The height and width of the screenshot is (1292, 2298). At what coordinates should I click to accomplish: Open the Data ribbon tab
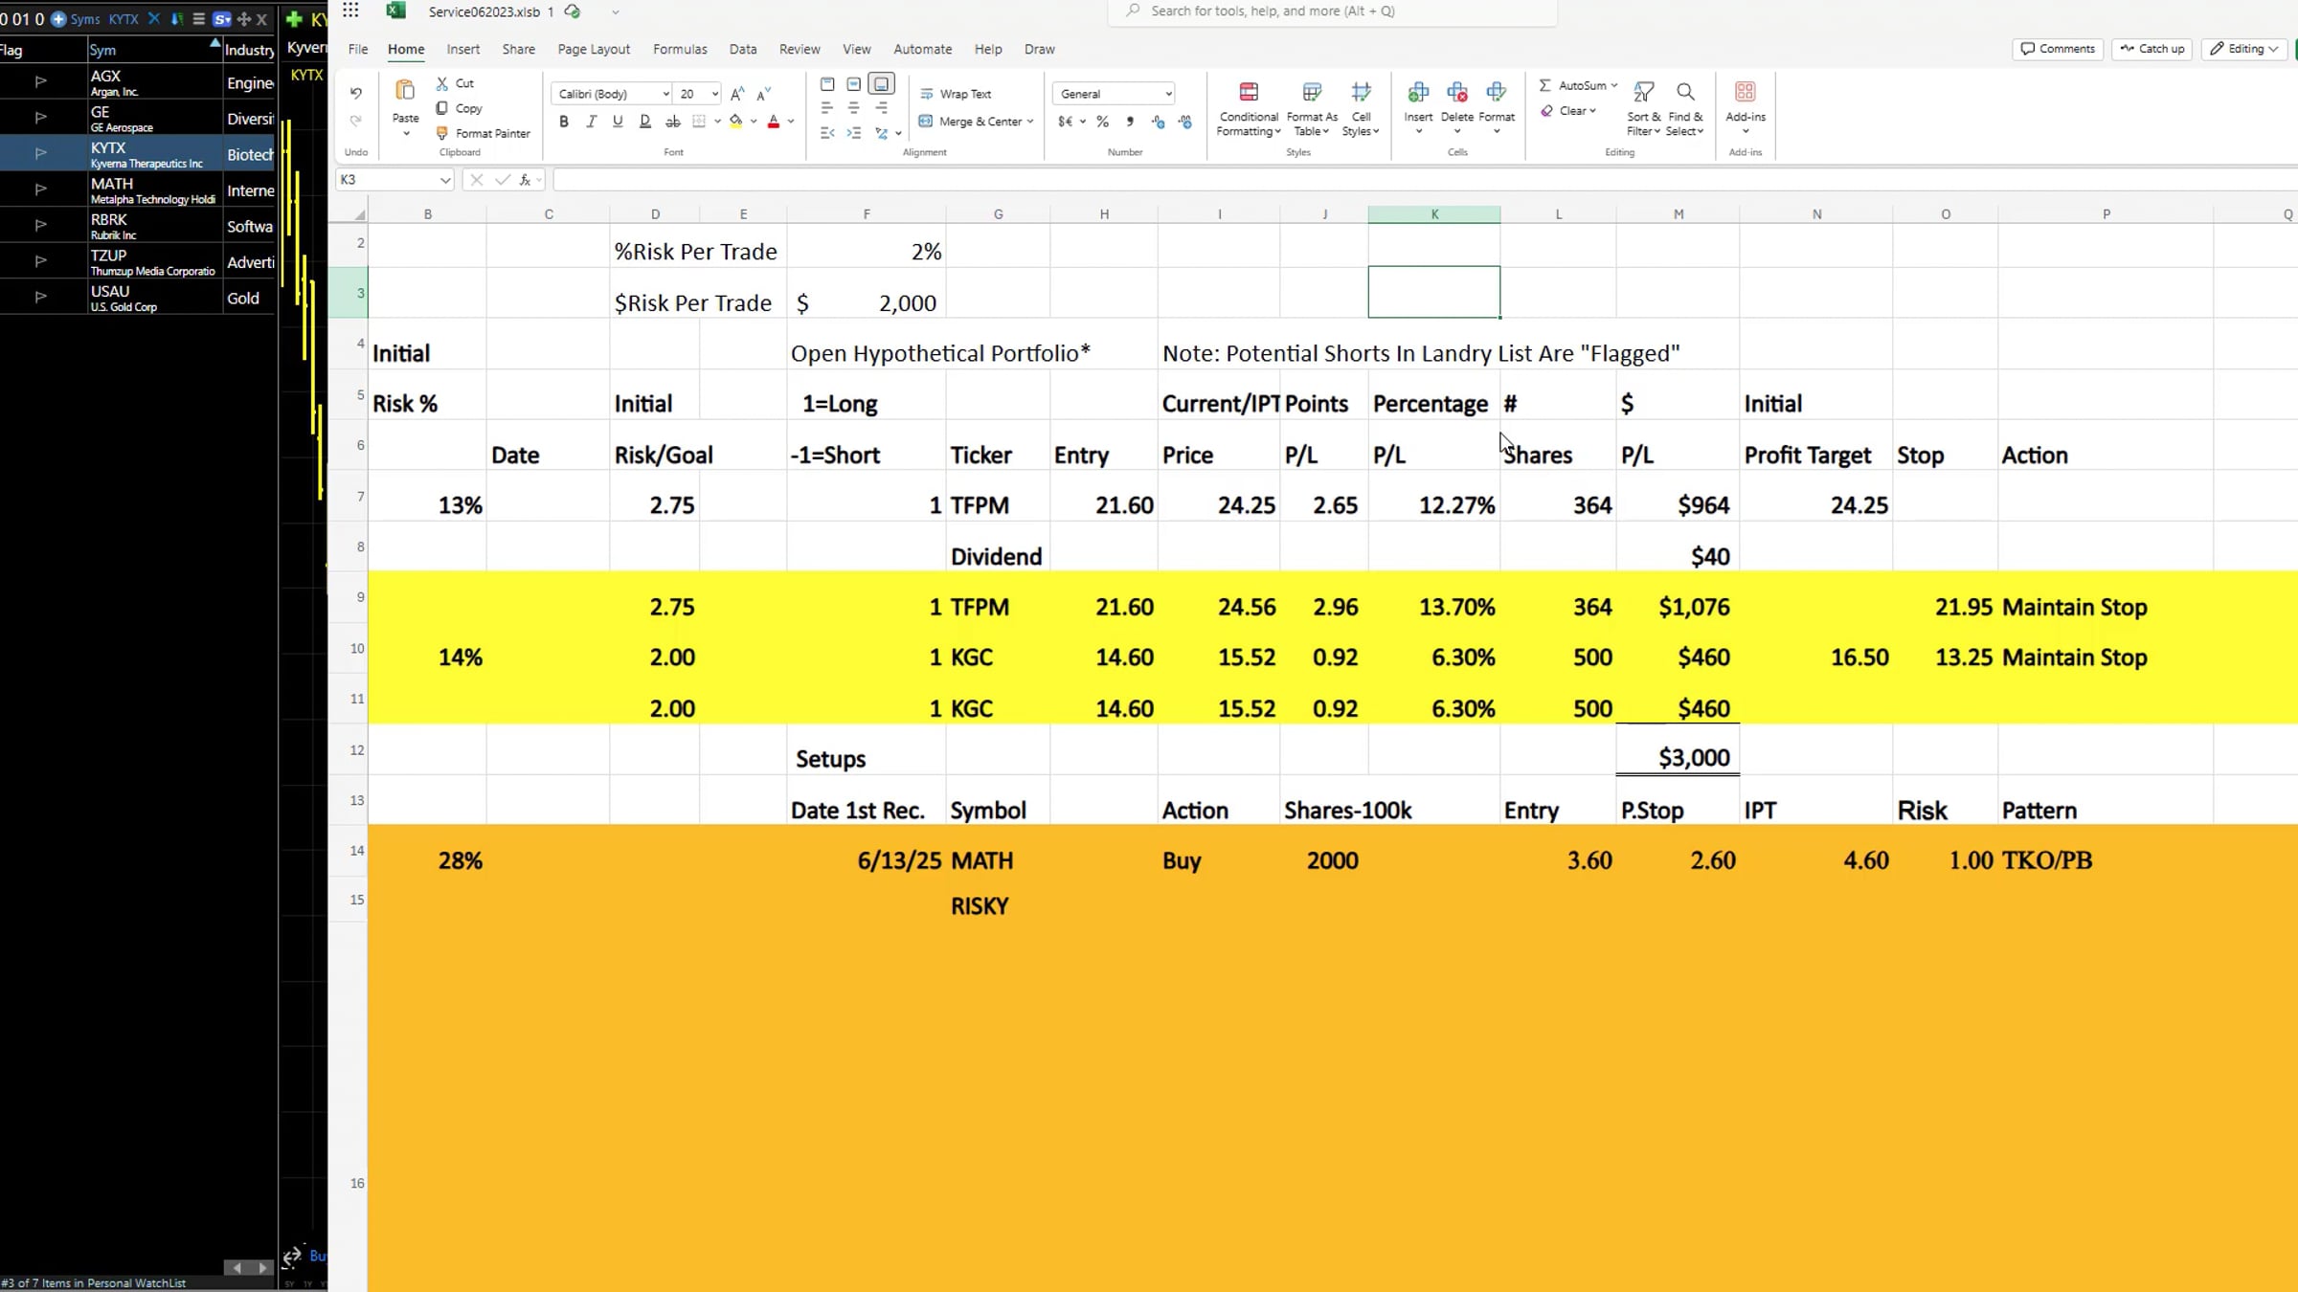pyautogui.click(x=743, y=49)
